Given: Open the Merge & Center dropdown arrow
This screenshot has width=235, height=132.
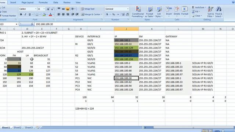Looking at the screenshot, I should tap(102, 14).
